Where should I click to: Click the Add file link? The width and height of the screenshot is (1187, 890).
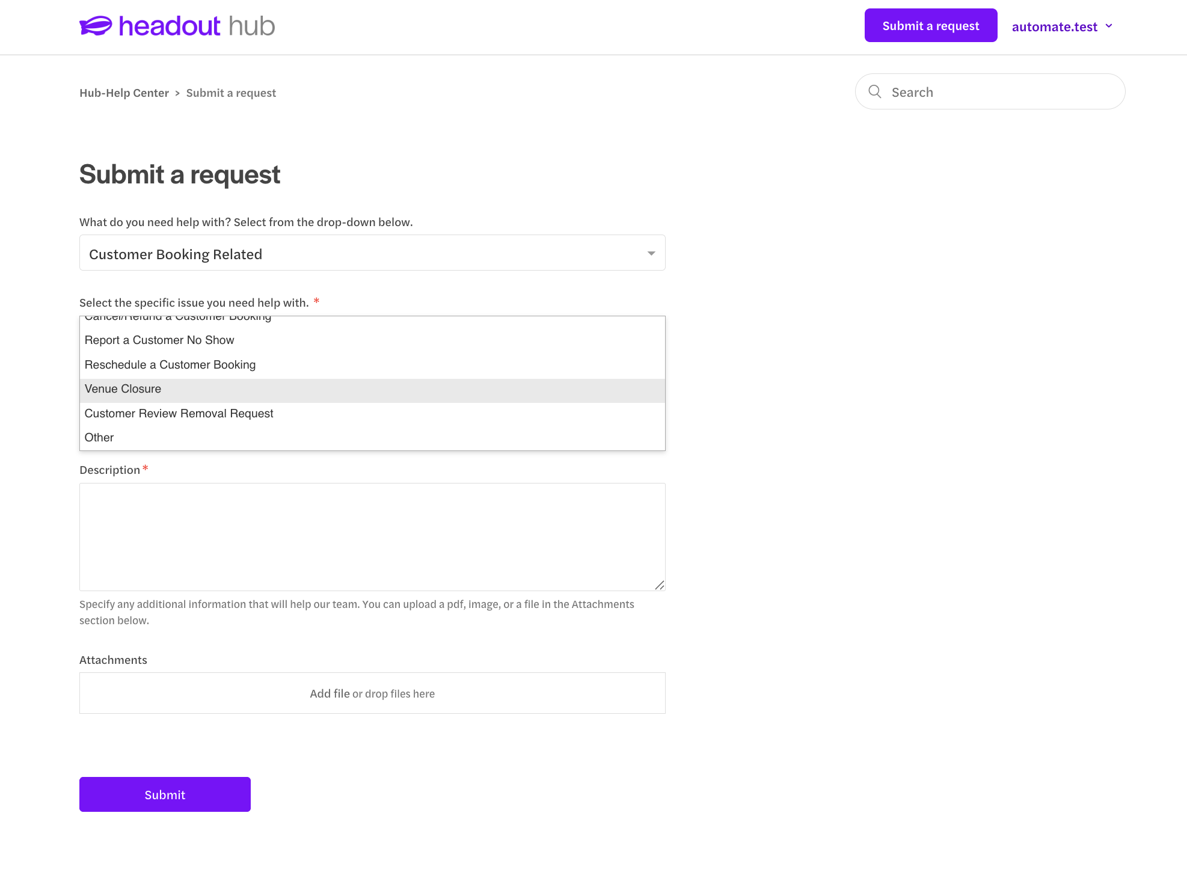330,693
